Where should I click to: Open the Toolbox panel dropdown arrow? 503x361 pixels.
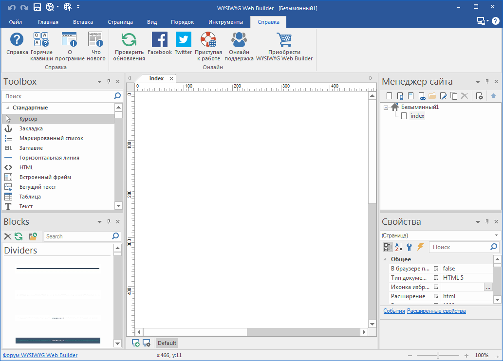(99, 82)
